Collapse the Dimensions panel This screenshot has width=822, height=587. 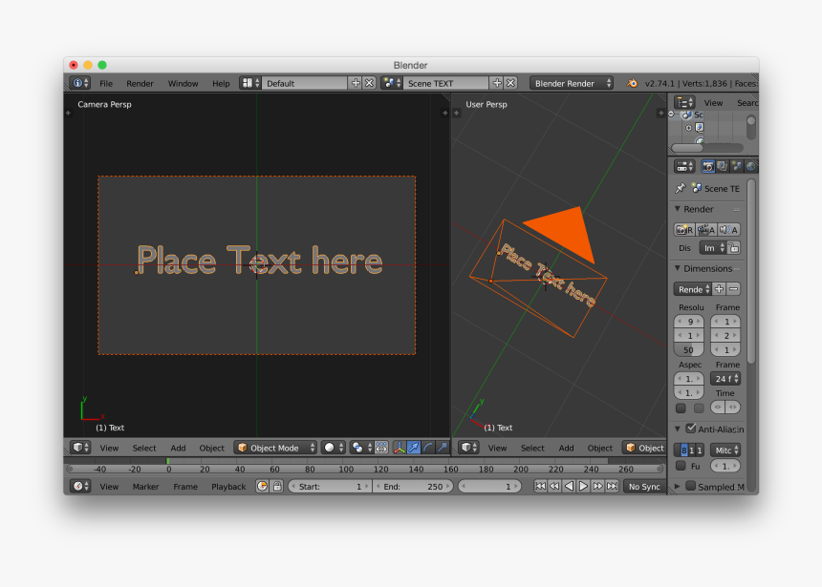678,268
